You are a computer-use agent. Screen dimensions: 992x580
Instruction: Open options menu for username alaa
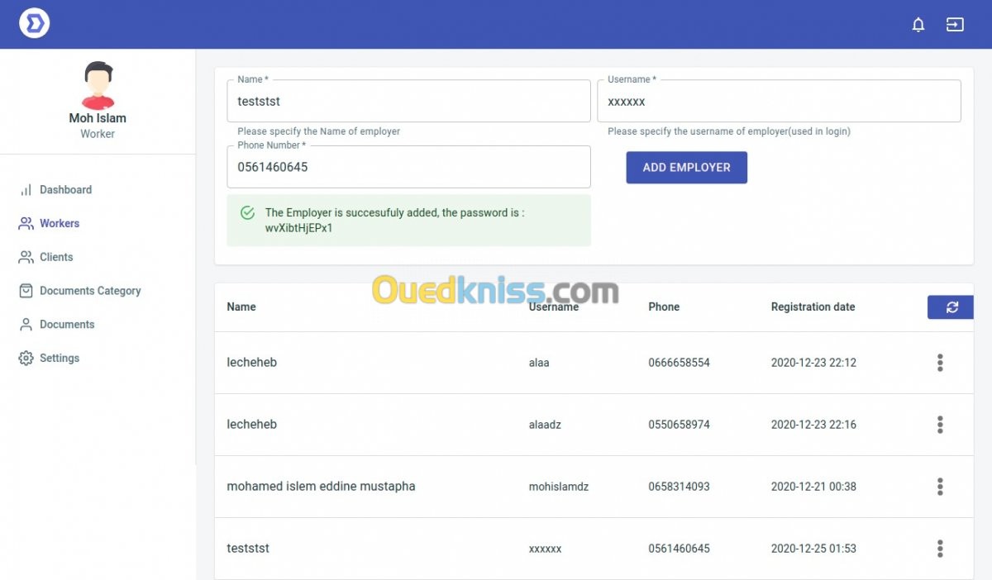click(940, 363)
